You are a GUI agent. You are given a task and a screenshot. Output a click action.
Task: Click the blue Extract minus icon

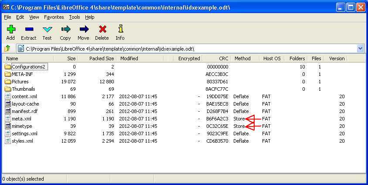[29, 30]
